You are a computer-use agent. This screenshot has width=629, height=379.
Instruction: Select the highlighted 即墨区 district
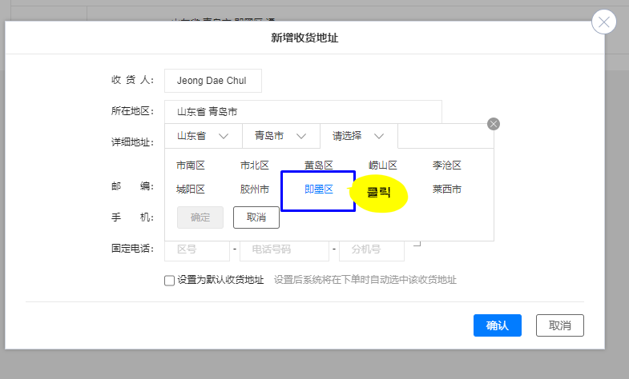click(318, 189)
